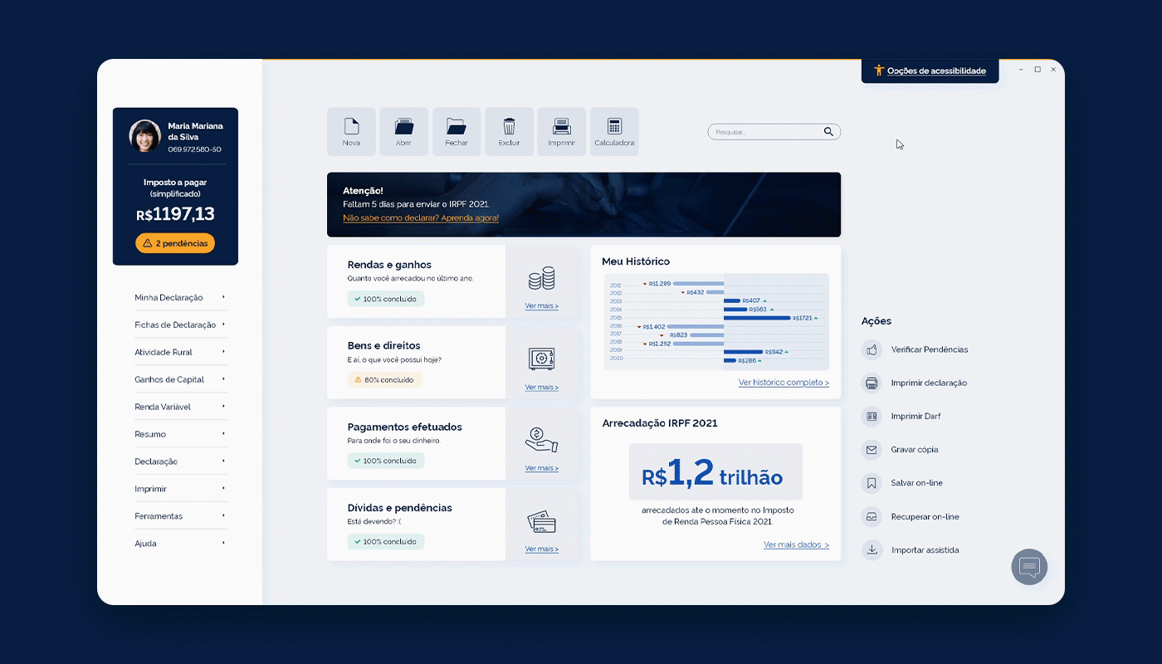
Task: Click Ver mais in Dívidas e pendências
Action: (x=542, y=549)
